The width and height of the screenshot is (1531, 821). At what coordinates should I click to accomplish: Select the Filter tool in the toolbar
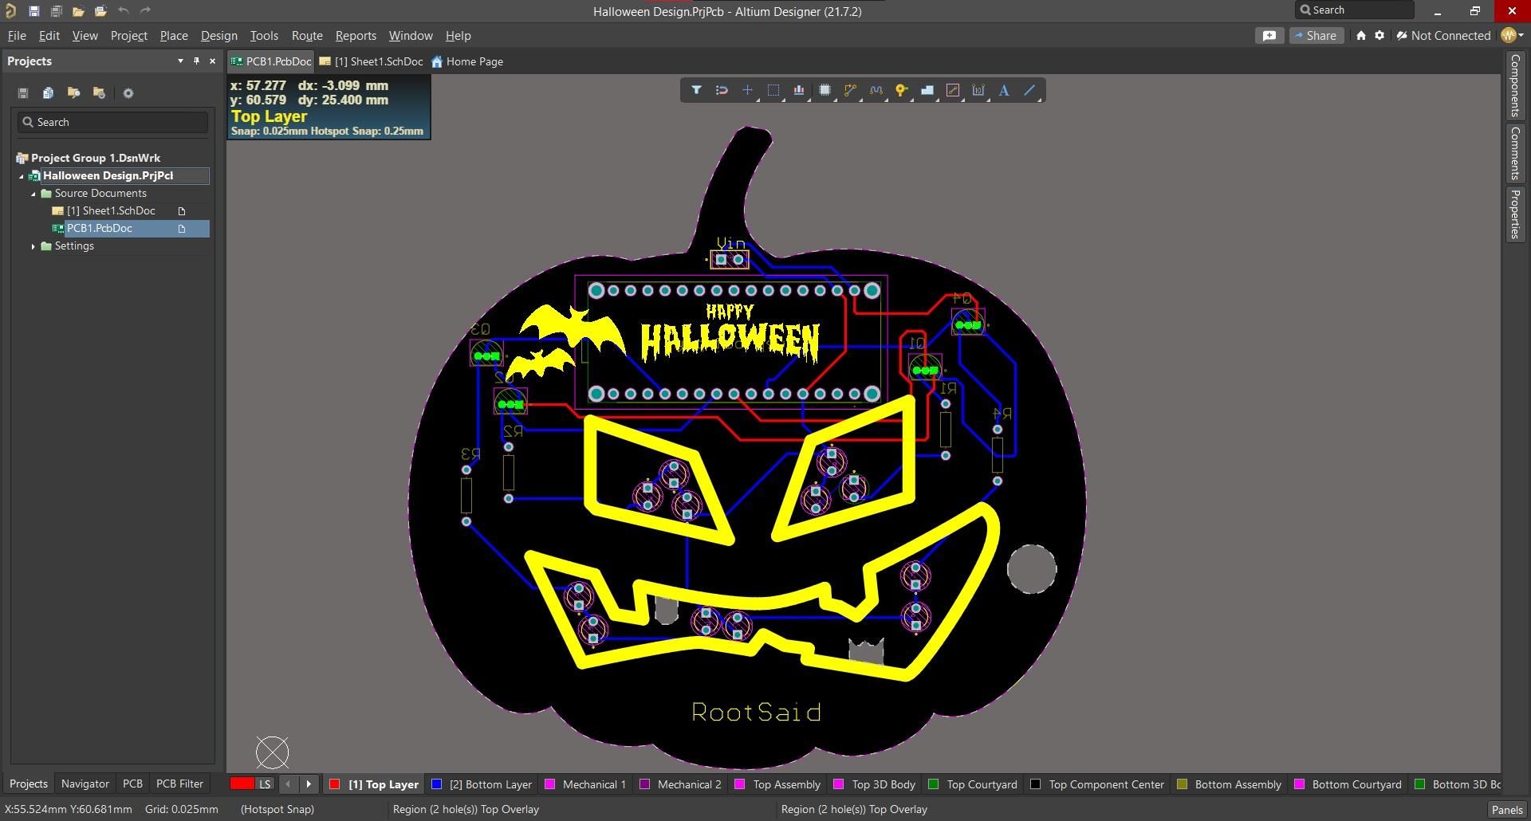coord(695,90)
